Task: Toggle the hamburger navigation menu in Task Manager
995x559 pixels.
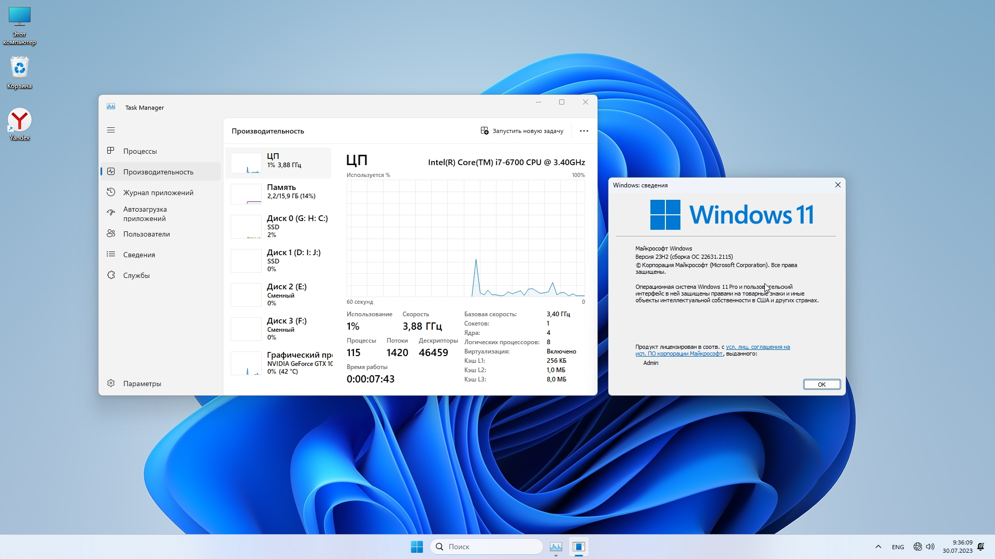Action: (x=111, y=130)
